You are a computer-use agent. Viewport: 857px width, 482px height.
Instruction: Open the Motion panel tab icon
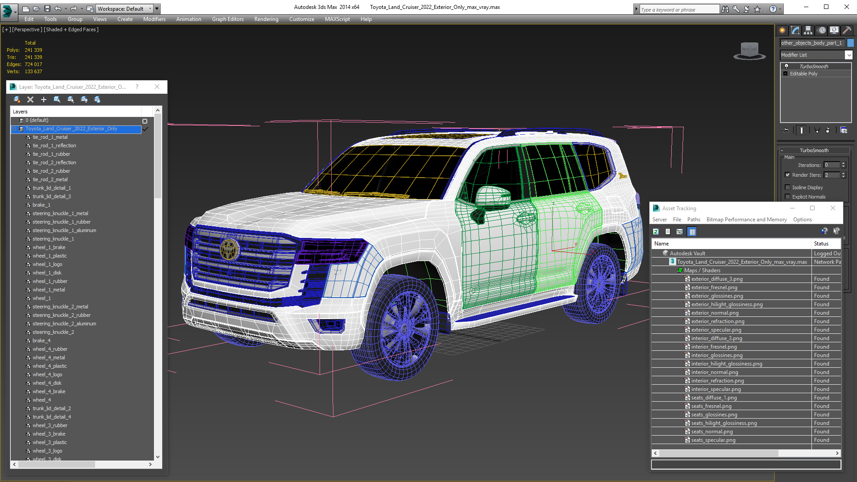[x=822, y=30]
